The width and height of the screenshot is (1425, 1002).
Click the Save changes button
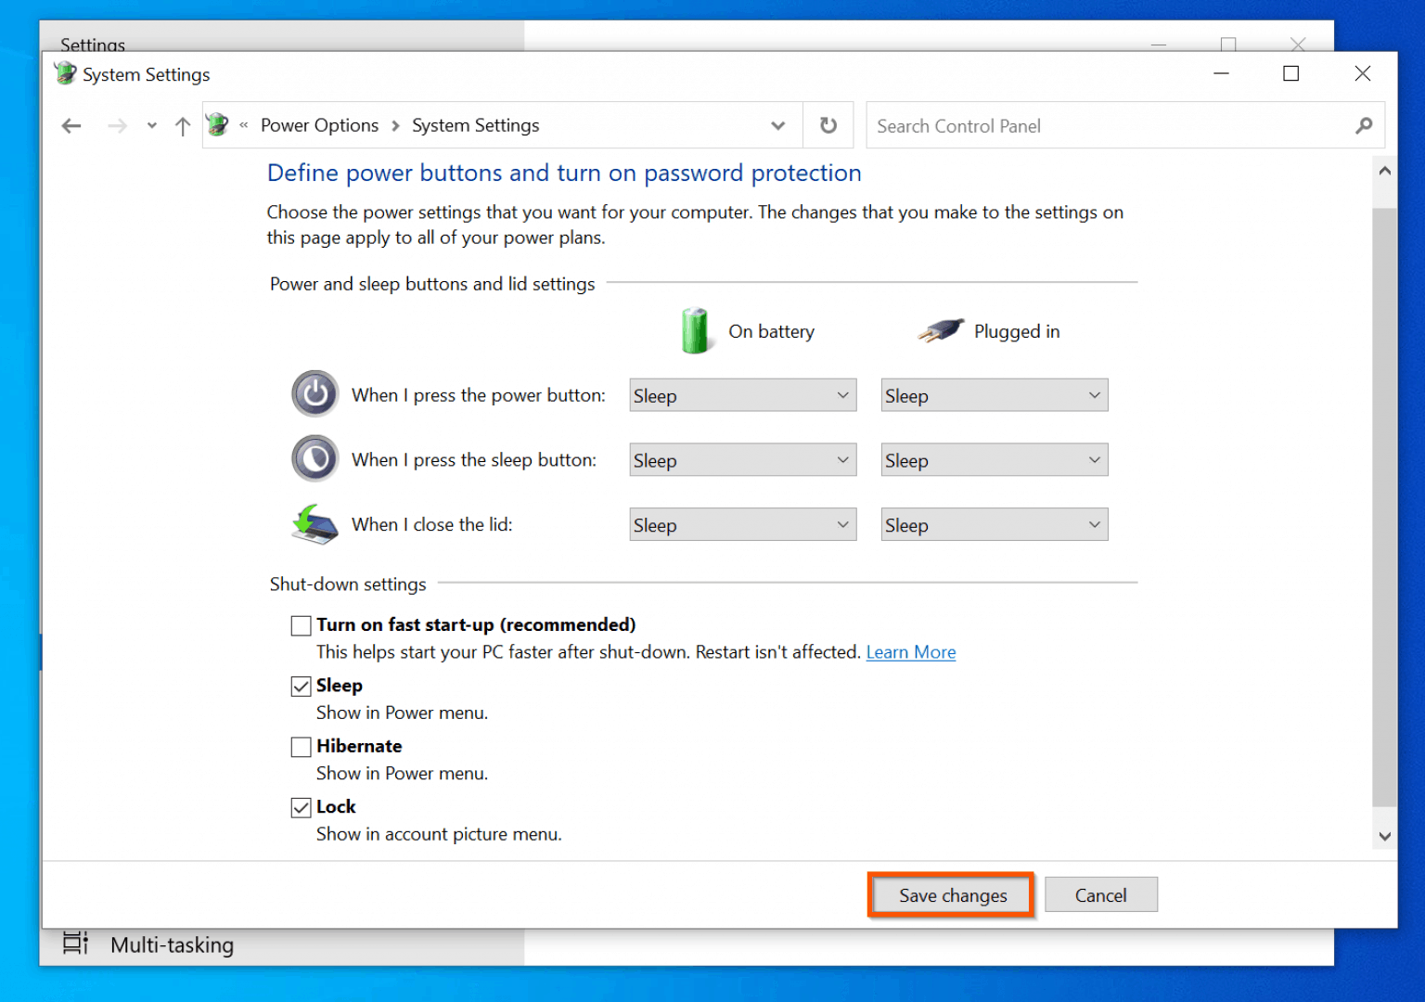(952, 894)
